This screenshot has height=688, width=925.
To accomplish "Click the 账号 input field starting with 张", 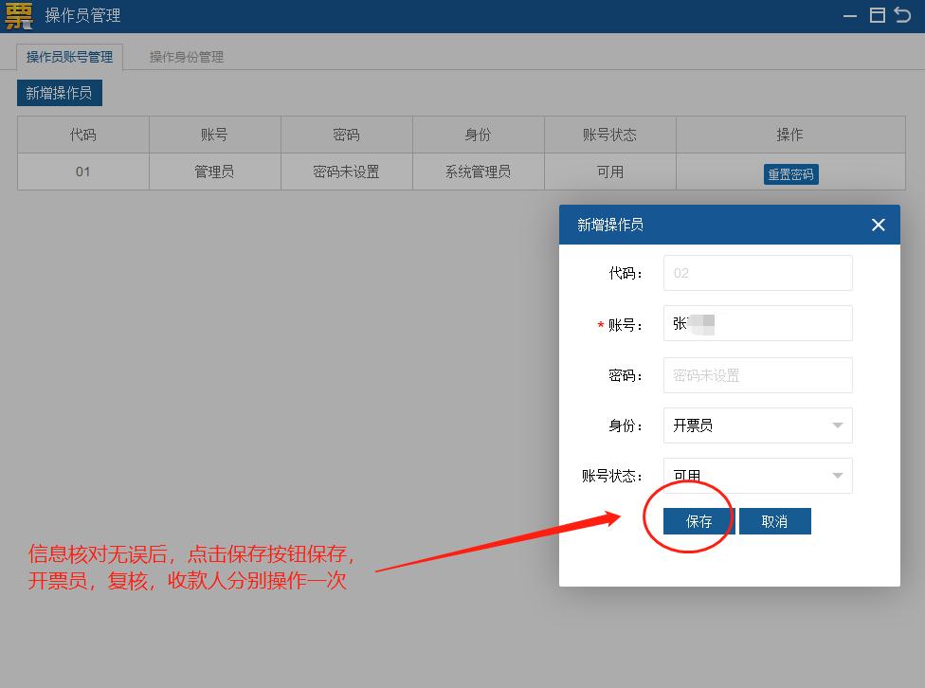I will coord(756,323).
